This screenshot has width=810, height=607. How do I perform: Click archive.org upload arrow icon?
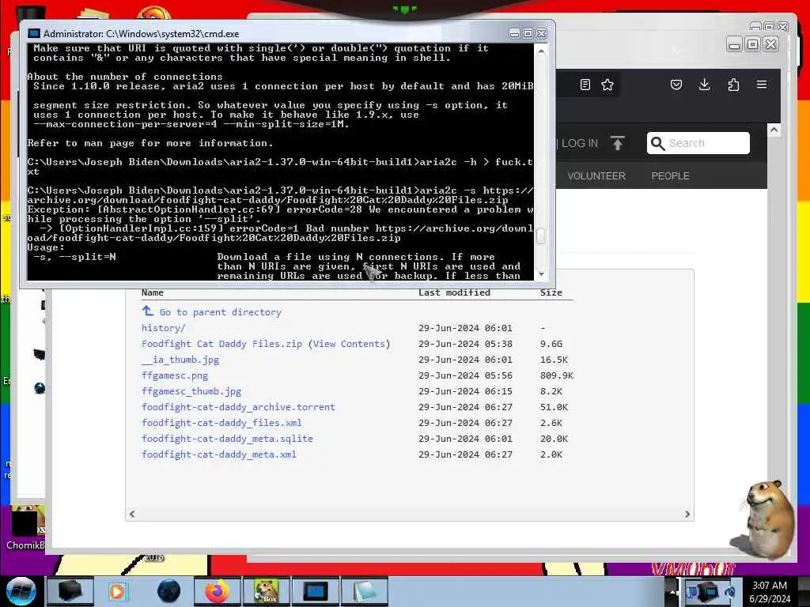[617, 143]
